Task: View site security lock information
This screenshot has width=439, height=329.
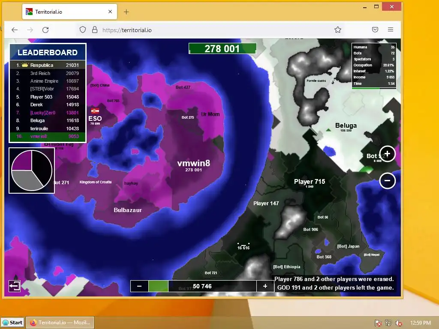Action: point(95,30)
